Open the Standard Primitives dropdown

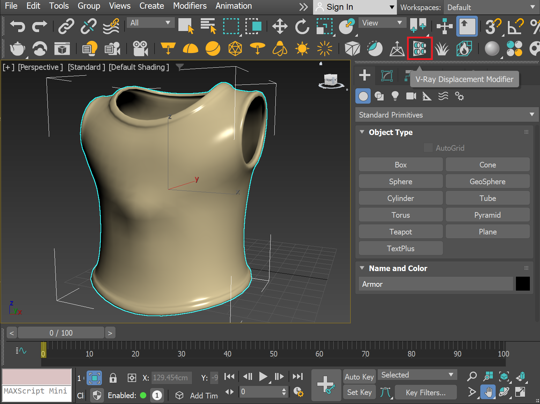click(x=446, y=114)
